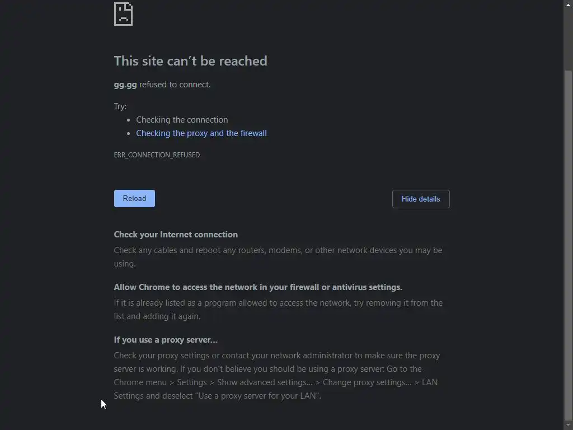
Task: Click the 'This site can't be reached' heading
Action: point(190,60)
